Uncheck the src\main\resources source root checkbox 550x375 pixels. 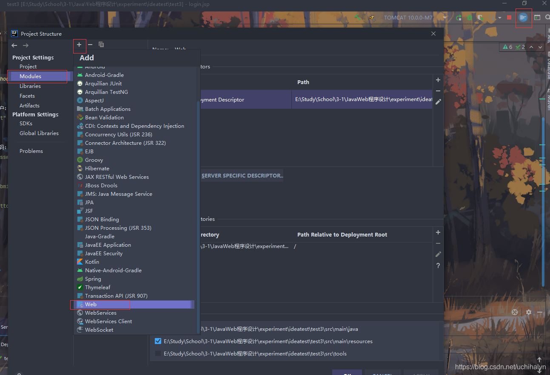[158, 341]
